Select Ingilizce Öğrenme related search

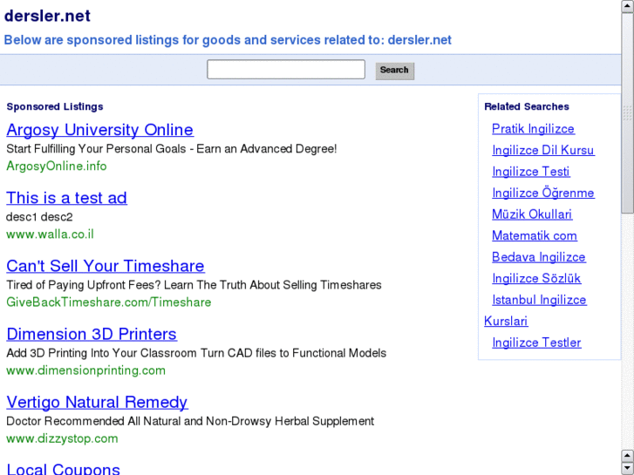click(543, 193)
